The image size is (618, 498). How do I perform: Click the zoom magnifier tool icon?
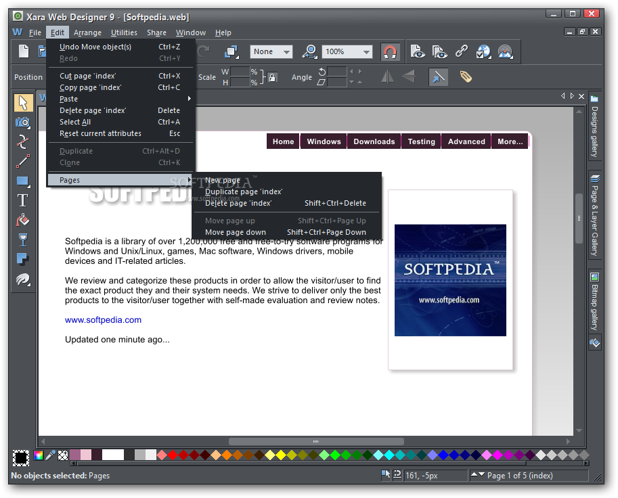coord(310,51)
